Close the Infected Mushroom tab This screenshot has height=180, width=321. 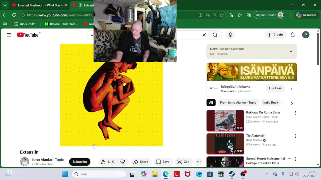[66, 5]
